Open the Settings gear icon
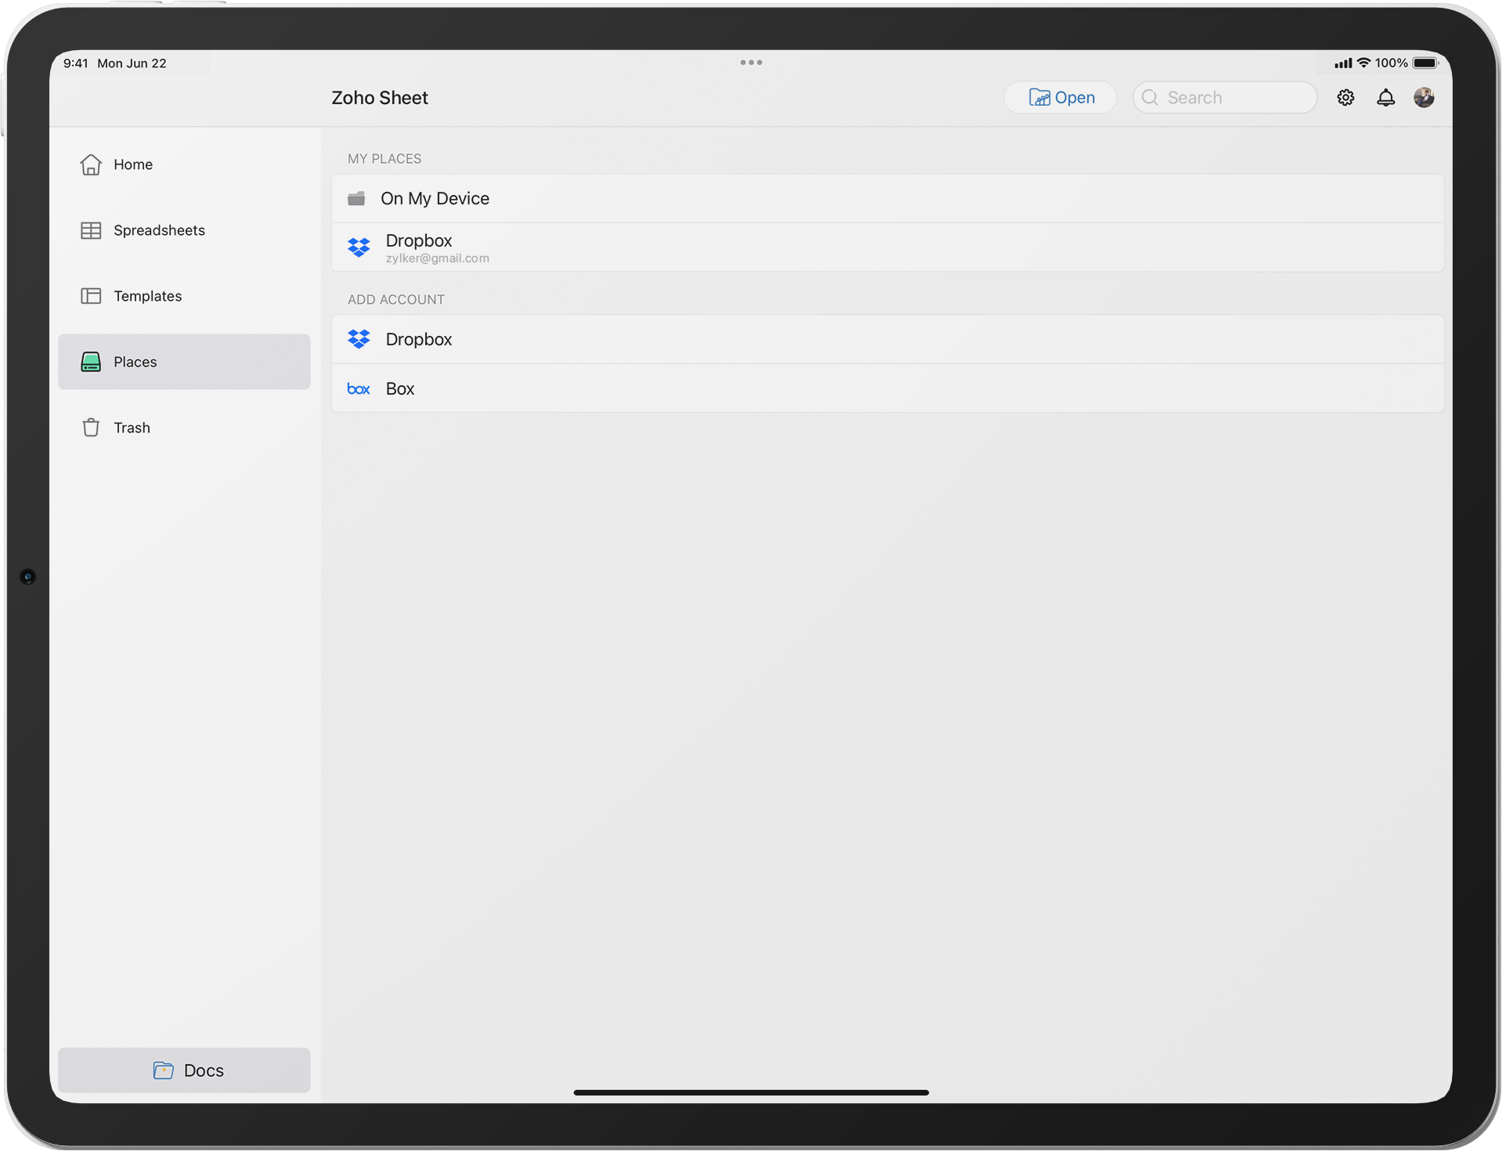1502x1151 pixels. (x=1345, y=98)
